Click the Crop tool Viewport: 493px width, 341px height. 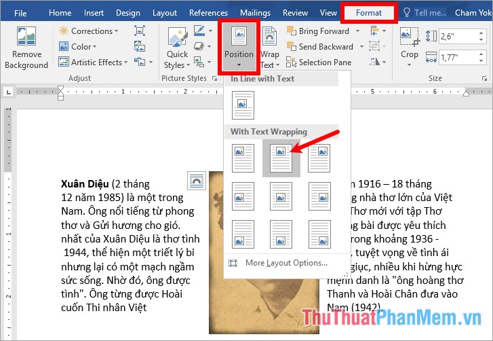click(410, 47)
